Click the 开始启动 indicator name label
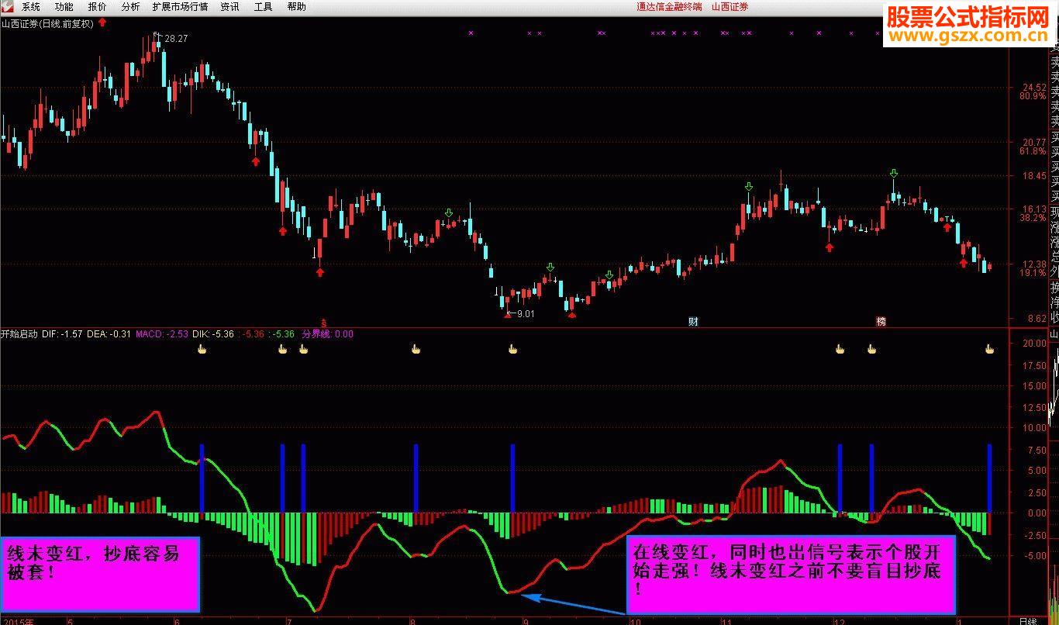The width and height of the screenshot is (1059, 625). tap(19, 334)
